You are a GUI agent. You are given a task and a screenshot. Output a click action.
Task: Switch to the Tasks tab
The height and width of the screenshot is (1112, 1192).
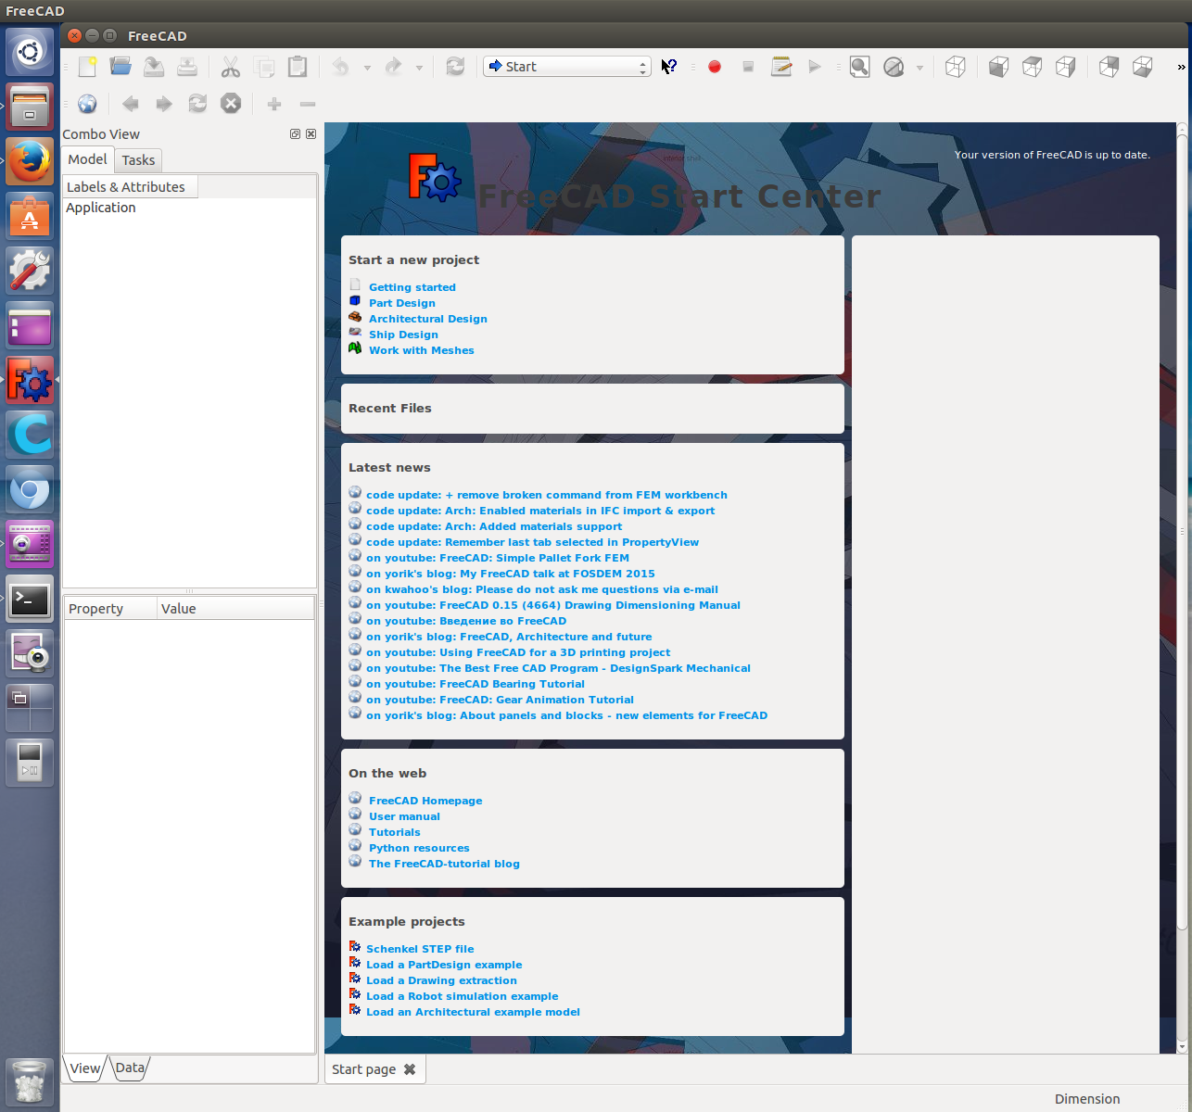(138, 160)
